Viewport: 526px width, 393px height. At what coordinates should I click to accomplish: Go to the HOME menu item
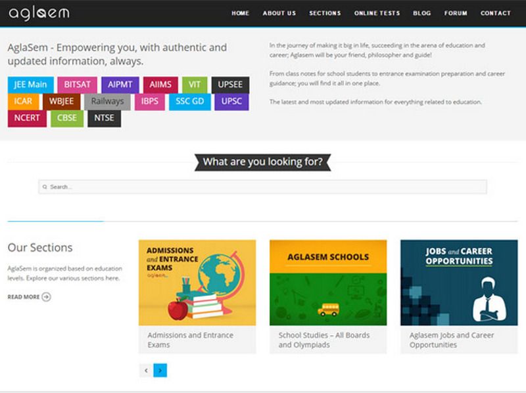tap(240, 12)
